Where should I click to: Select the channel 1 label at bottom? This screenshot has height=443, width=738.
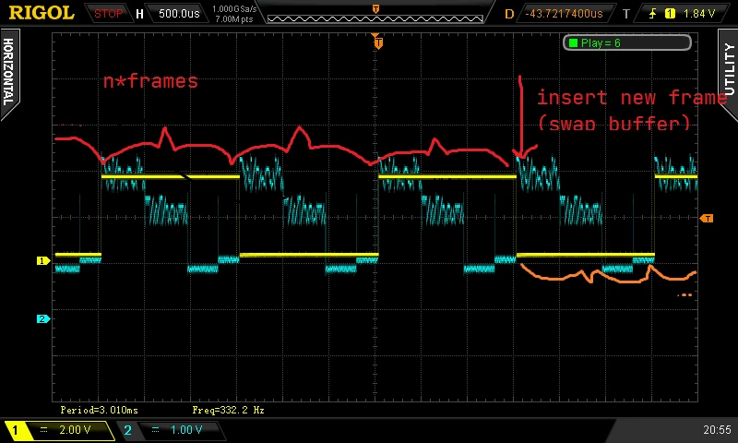pos(15,430)
